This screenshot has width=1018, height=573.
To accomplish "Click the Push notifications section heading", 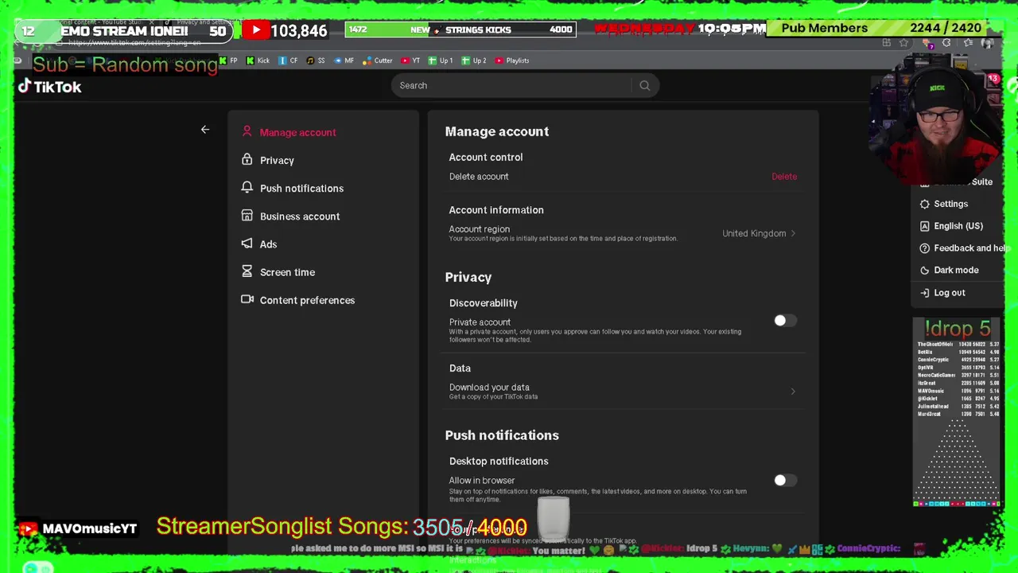I will [502, 435].
